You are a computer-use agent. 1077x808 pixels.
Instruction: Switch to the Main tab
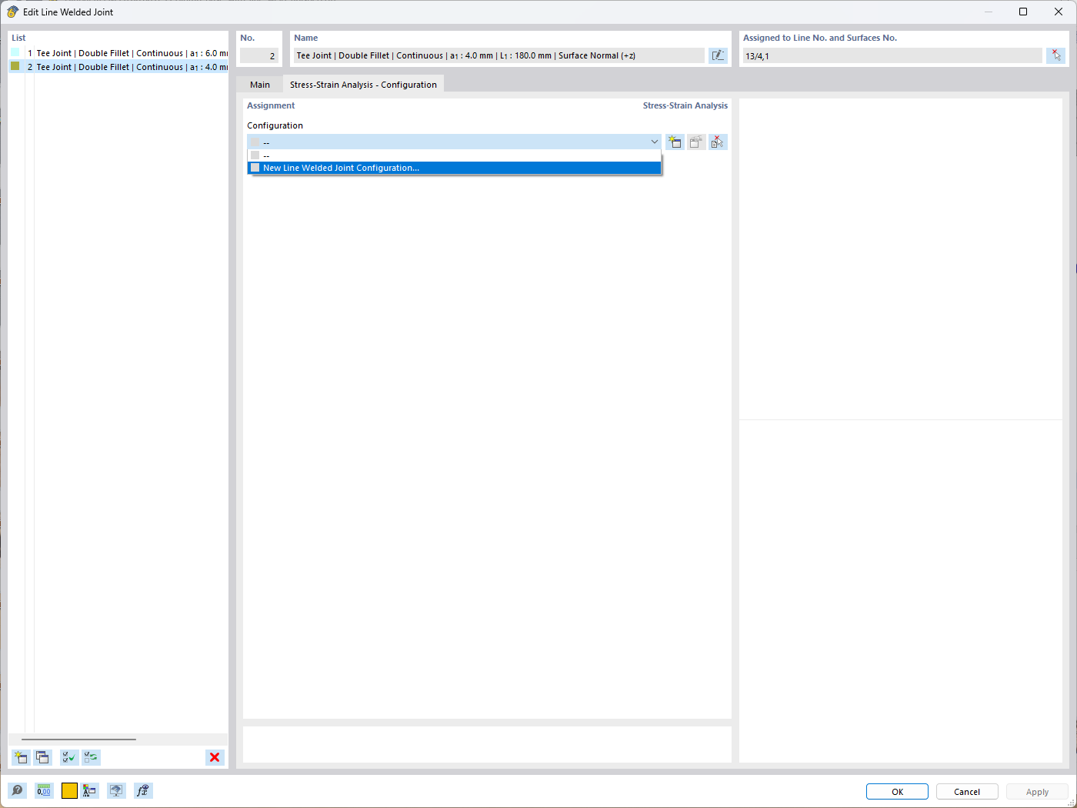coord(260,85)
